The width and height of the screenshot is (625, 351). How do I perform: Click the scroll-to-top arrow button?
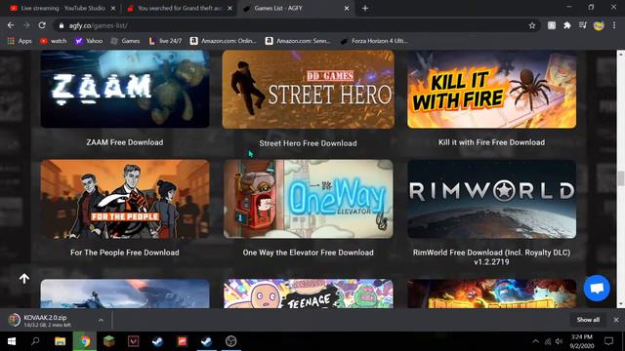(x=24, y=279)
